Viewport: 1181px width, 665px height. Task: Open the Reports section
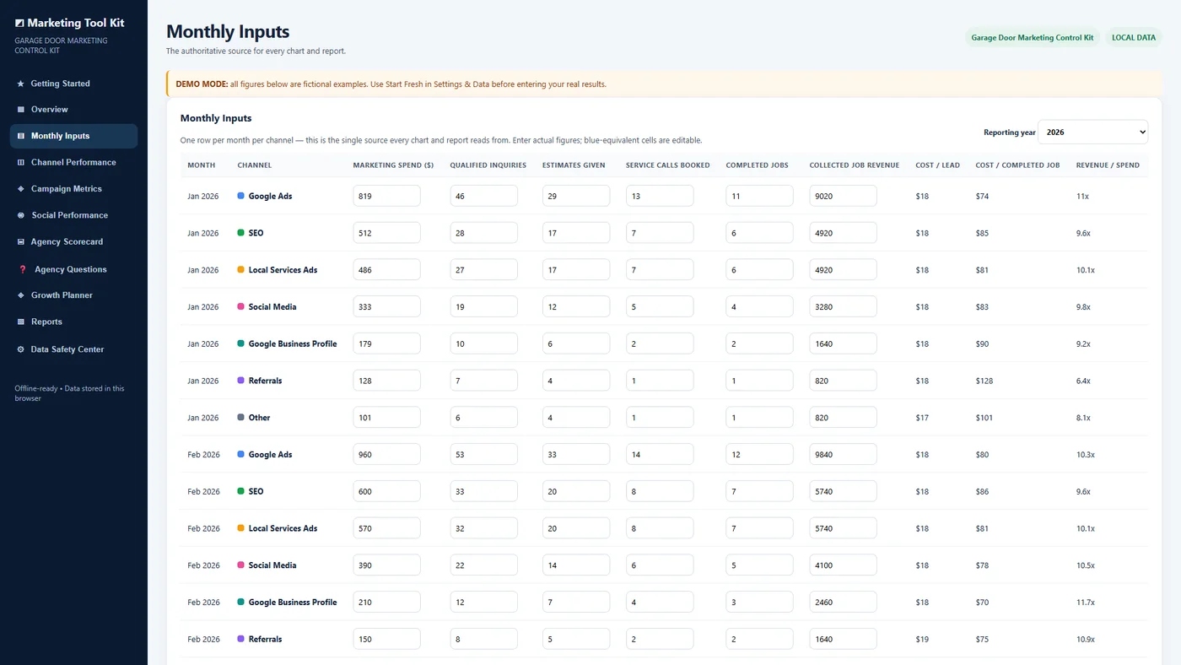coord(73,322)
